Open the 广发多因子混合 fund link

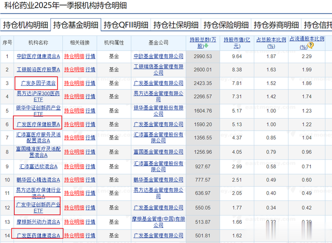[38, 83]
